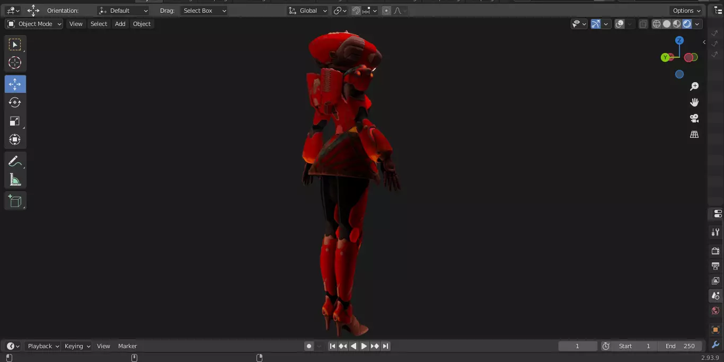This screenshot has height=362, width=724.
Task: Select the Transform tool
Action: click(x=15, y=140)
